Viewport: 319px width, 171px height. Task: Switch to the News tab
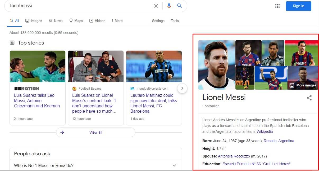(56, 21)
